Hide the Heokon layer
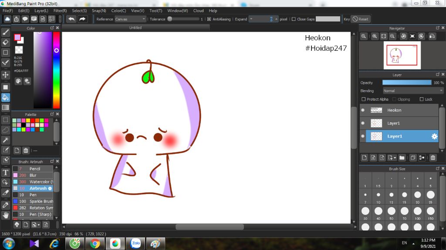The height and width of the screenshot is (250, 446). [x=363, y=110]
